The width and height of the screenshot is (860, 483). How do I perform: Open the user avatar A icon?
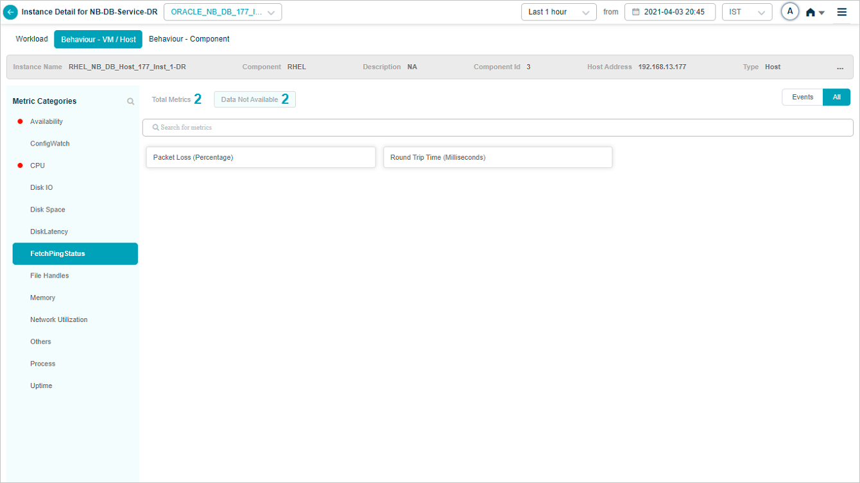790,12
